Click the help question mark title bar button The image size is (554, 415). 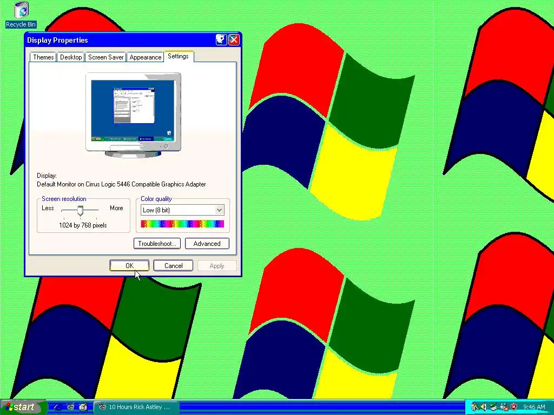click(221, 40)
